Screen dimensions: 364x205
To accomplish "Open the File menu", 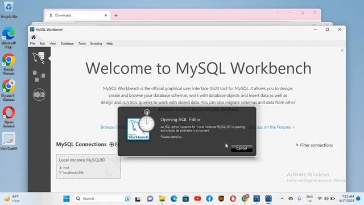I will [x=32, y=43].
